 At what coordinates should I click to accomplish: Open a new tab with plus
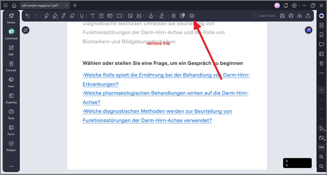[x=75, y=5]
